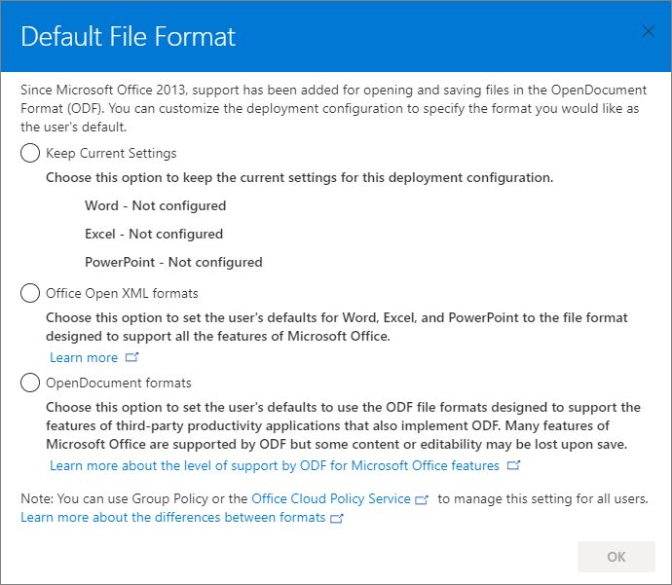Click external icon after Office Cloud Policy Service
The width and height of the screenshot is (672, 585).
[422, 499]
